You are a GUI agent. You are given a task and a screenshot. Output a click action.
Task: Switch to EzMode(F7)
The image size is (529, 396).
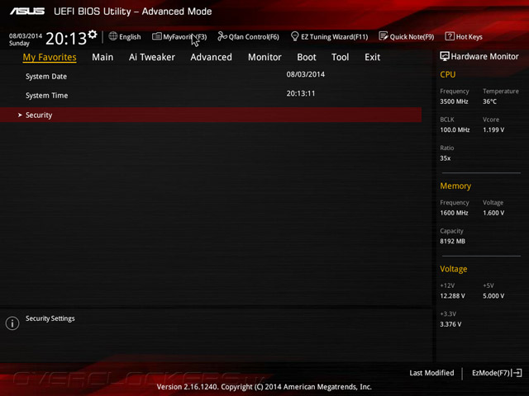click(491, 373)
